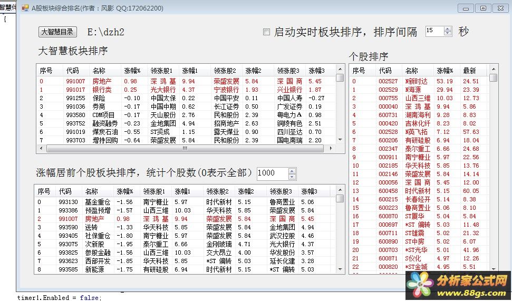Select the 增持回购 sector row
Image resolution: width=512 pixels, height=301 pixels.
(186, 140)
